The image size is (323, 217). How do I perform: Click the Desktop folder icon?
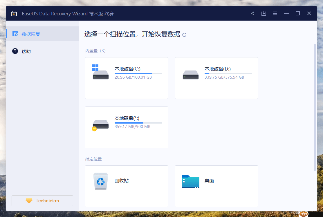click(190, 181)
